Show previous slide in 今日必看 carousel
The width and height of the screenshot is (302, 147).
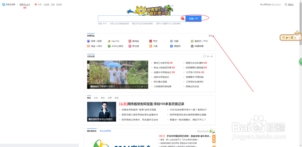(91, 73)
